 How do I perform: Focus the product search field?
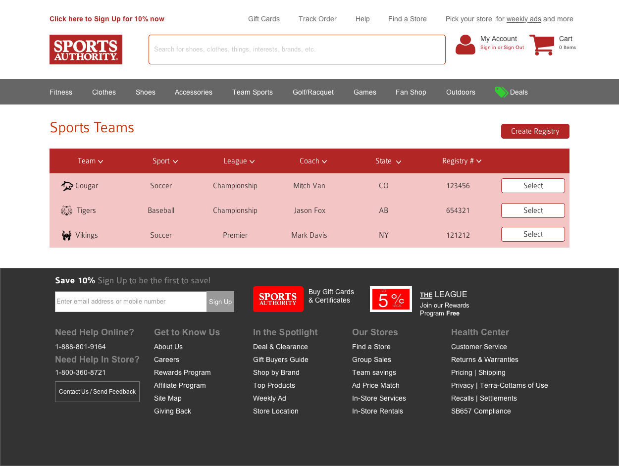click(297, 50)
